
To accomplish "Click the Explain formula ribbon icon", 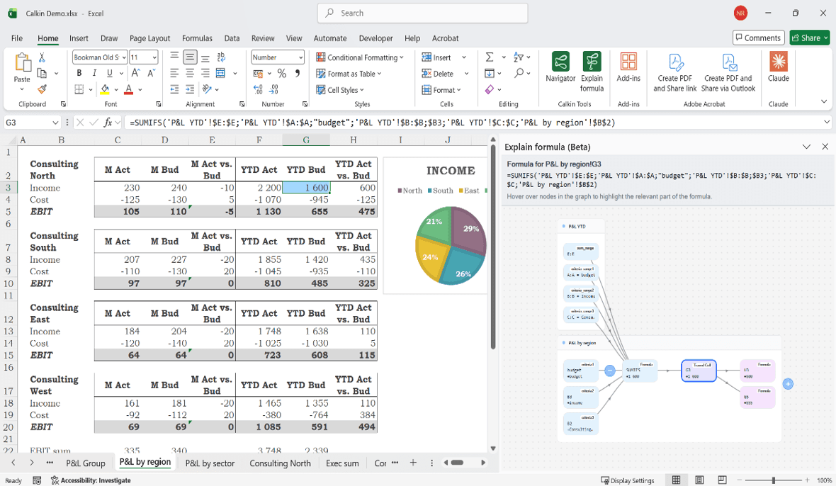I will (x=592, y=62).
